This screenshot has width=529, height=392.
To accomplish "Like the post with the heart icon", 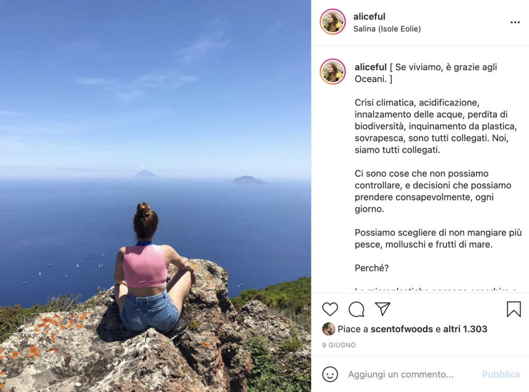I will [330, 309].
